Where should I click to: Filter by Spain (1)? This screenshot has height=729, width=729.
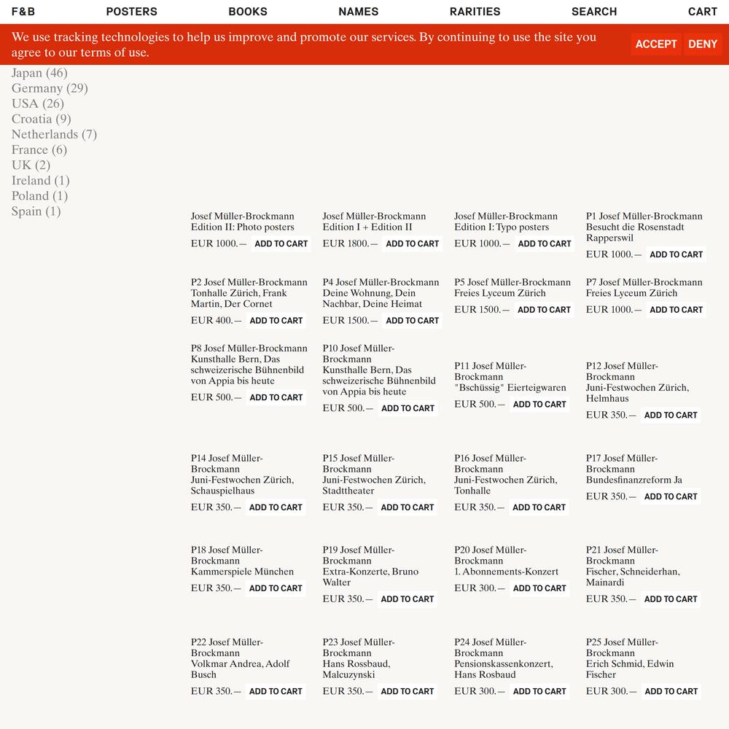click(x=36, y=211)
